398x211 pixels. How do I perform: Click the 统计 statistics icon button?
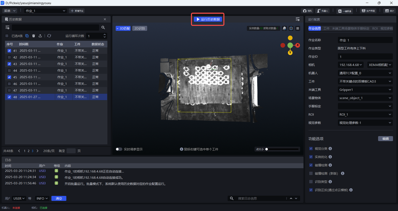389,11
